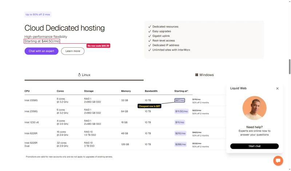Click the 'Gigabit uplink' feature item

pyautogui.click(x=161, y=36)
